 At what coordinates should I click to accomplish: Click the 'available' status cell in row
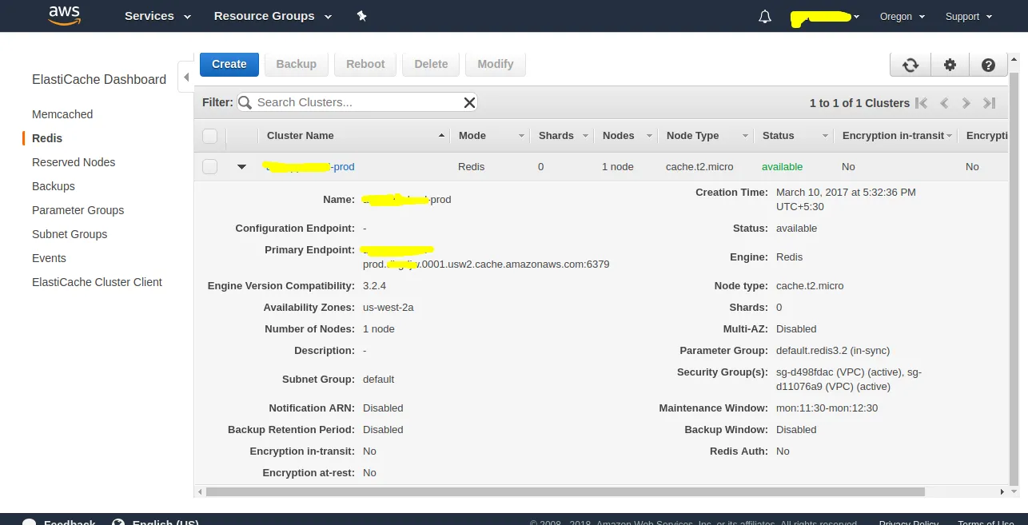[783, 167]
